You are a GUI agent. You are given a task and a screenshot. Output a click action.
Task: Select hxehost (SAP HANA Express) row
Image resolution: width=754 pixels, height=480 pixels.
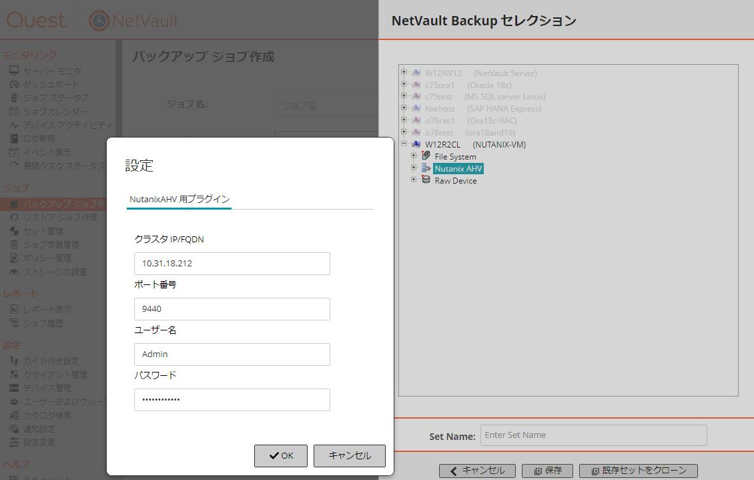[x=483, y=109]
